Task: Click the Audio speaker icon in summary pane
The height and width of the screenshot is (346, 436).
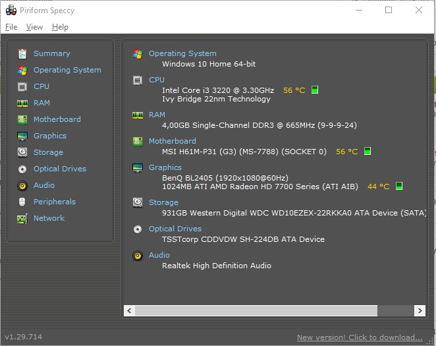Action: click(138, 256)
